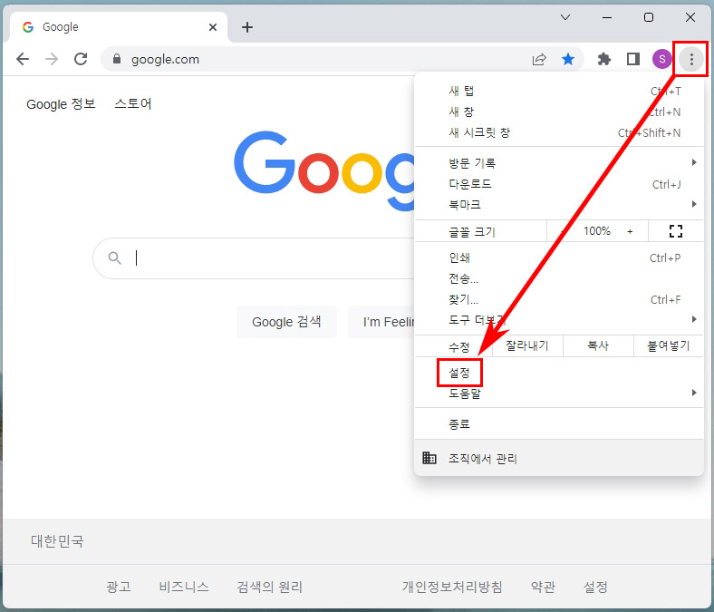Open the 설정 footer link

[595, 587]
